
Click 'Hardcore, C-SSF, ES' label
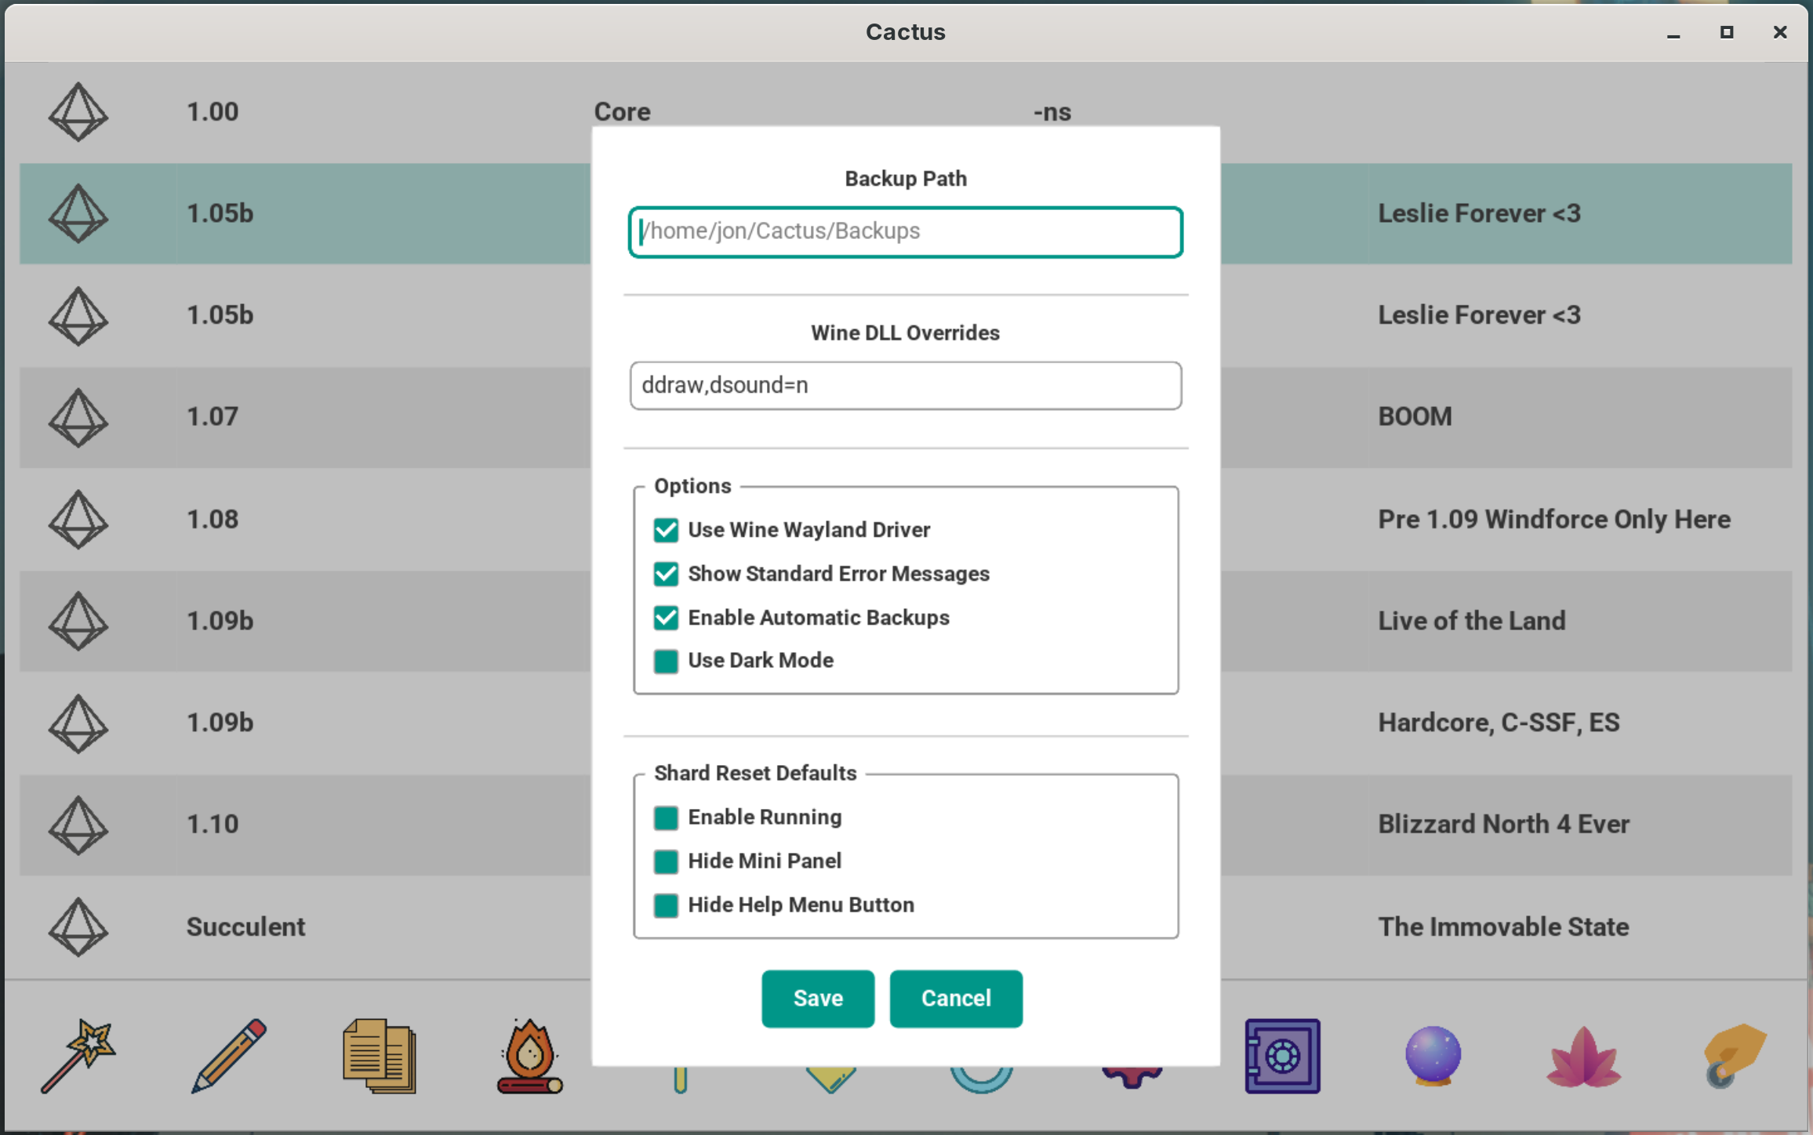1499,723
